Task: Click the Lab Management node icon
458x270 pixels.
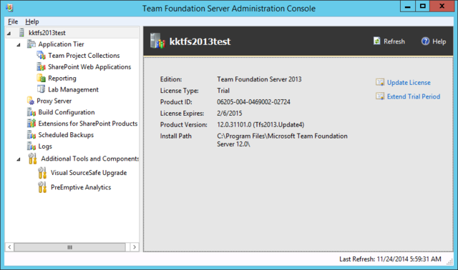Action: click(x=42, y=89)
